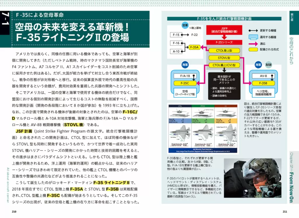Select the yellow CTOL艦上(CV)型 box
The image size is (299, 218).
pos(224,65)
